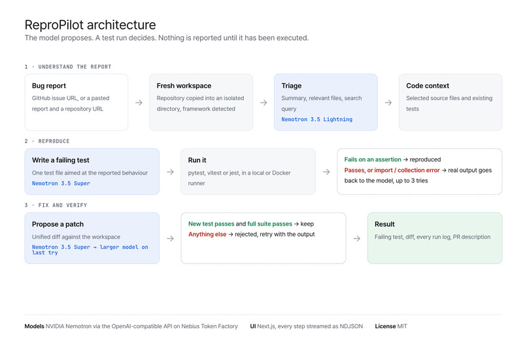Click 'One test file aimed at the reported behaviour'

tap(90, 173)
